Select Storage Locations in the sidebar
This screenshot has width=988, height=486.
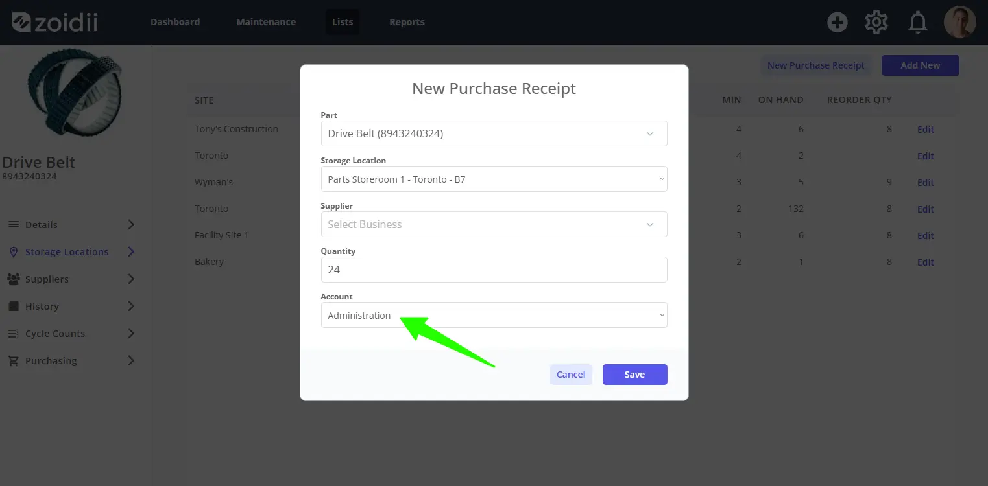point(67,252)
